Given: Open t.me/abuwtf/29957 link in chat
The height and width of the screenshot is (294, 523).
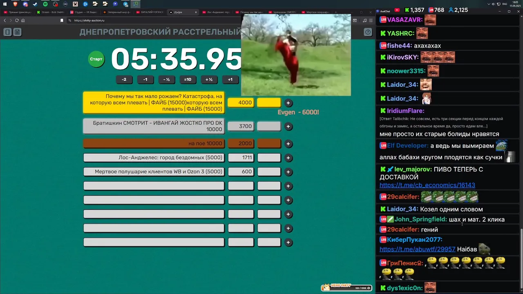Looking at the screenshot, I should [x=417, y=249].
